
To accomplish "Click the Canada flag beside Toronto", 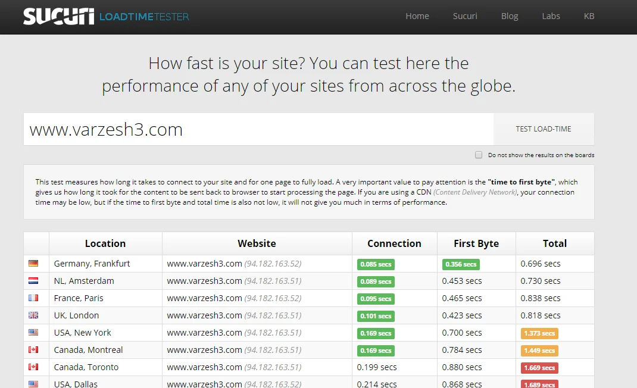I will point(33,367).
